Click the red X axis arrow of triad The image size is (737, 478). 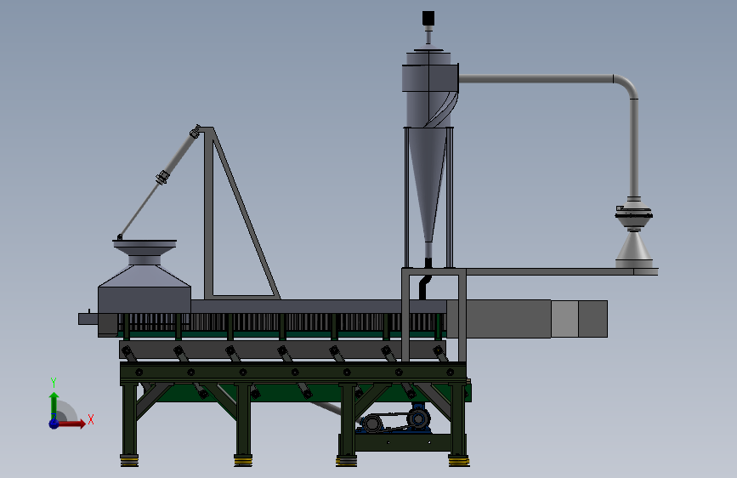pos(71,424)
